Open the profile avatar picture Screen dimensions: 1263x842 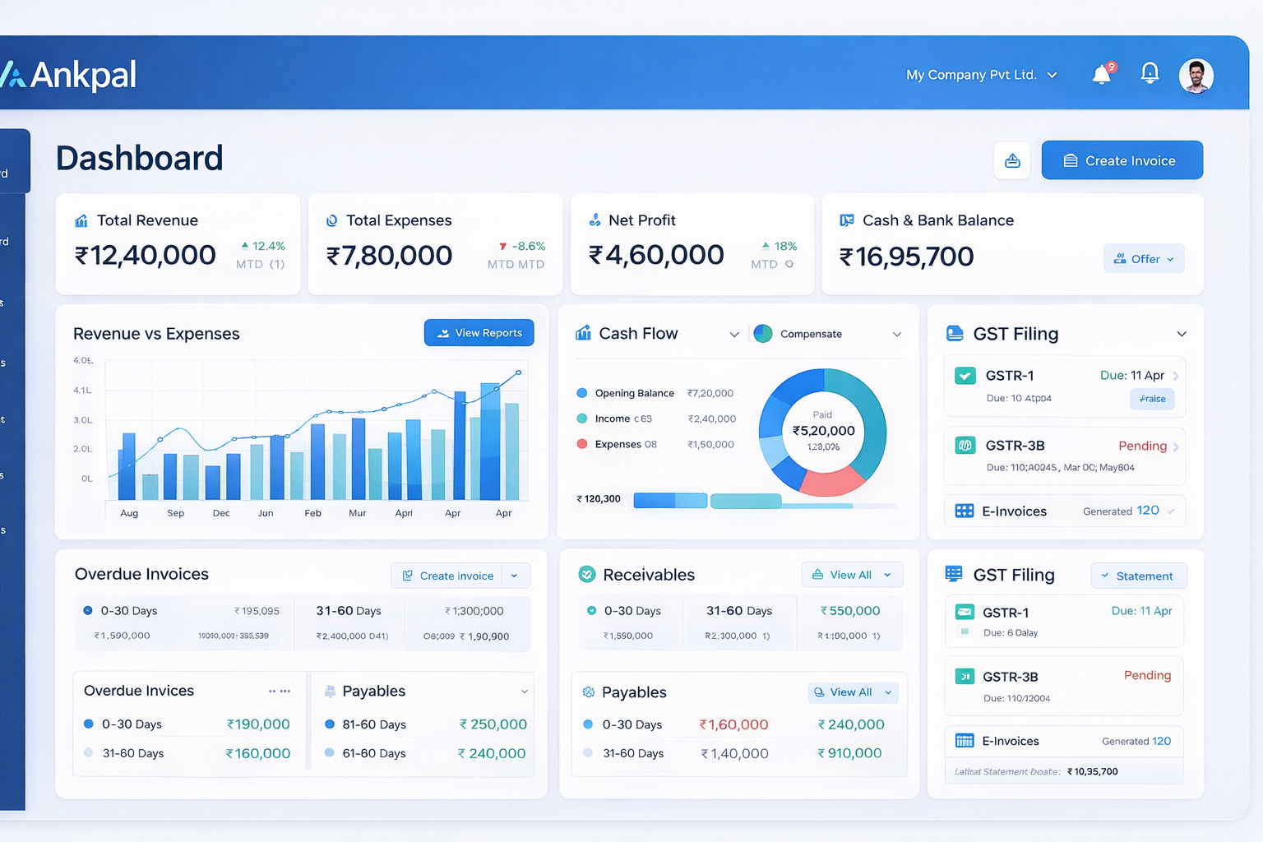(1196, 76)
